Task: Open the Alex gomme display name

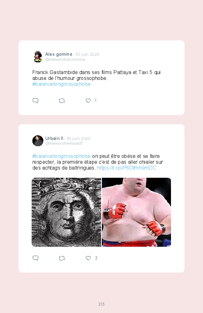Action: click(59, 54)
